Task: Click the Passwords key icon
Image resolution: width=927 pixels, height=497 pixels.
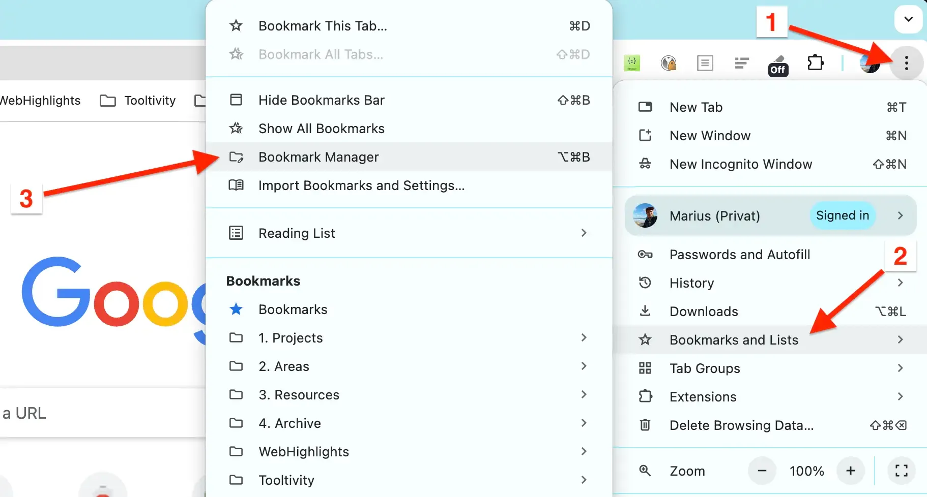Action: pos(645,254)
